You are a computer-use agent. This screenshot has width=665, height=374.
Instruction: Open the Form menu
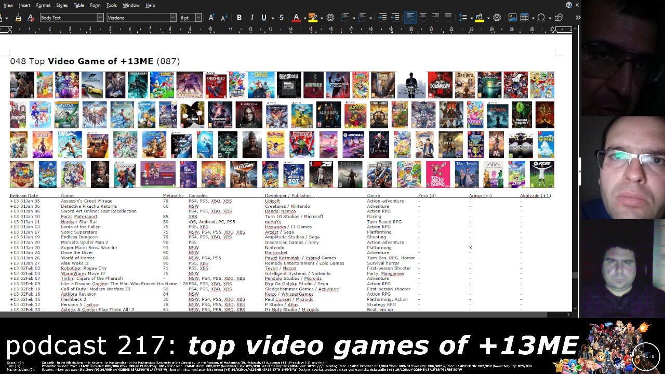pos(95,5)
